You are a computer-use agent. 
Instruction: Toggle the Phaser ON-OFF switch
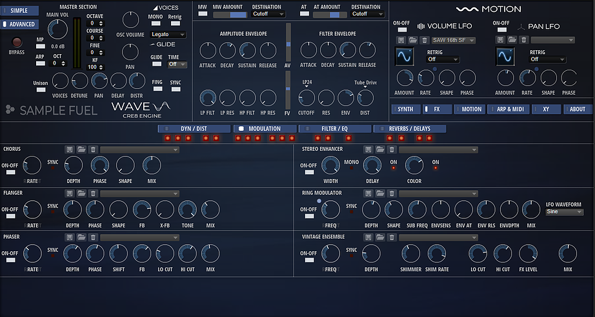[10, 260]
